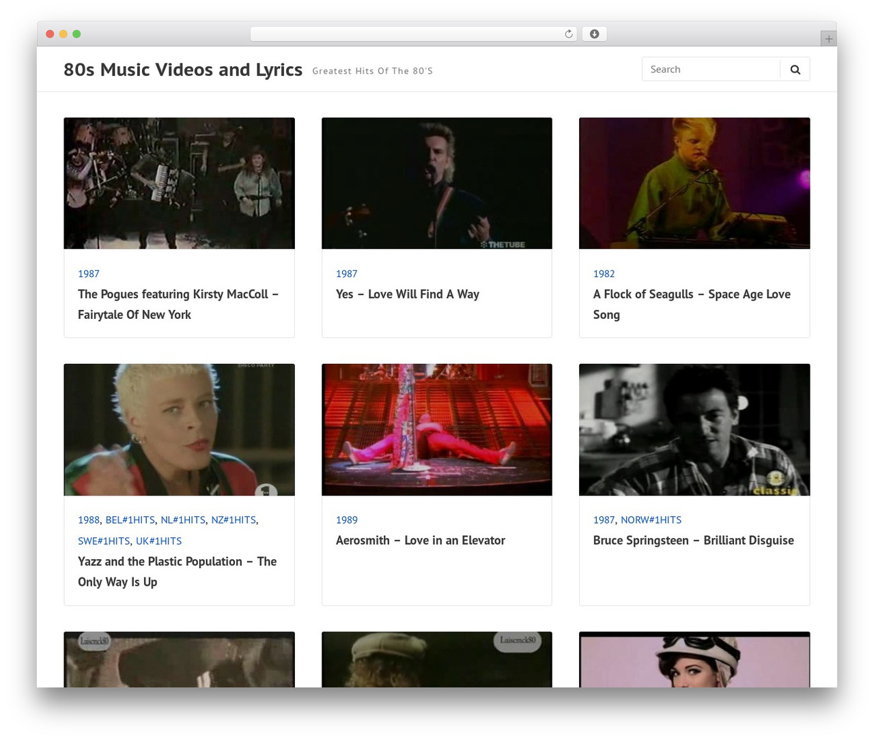Image resolution: width=874 pixels, height=740 pixels.
Task: Open the Yazz video thumbnail
Action: click(180, 429)
